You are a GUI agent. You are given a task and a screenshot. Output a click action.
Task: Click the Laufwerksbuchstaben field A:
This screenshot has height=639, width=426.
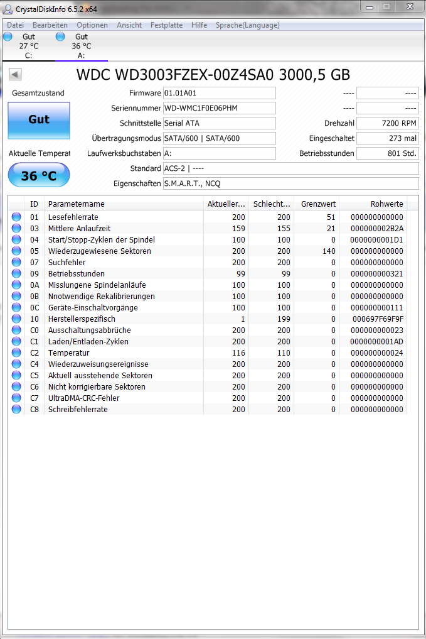pos(220,153)
